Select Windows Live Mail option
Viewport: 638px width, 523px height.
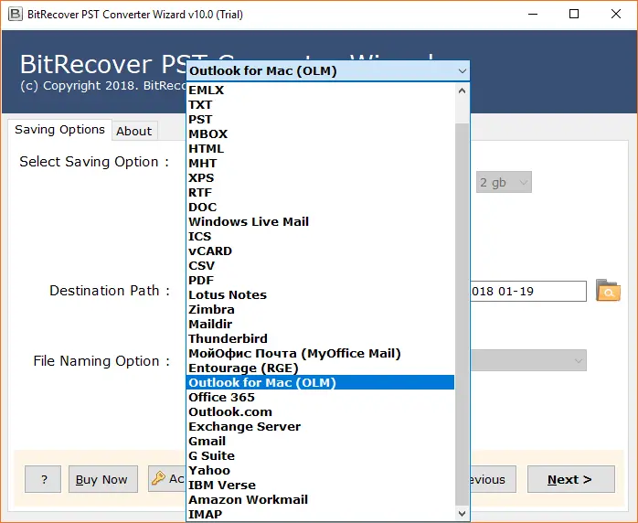coord(320,222)
